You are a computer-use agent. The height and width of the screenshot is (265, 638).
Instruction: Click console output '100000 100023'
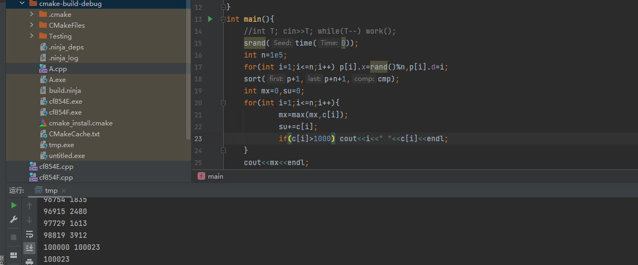pos(72,247)
